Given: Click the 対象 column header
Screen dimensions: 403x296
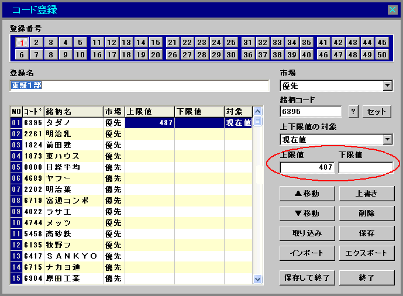Looking at the screenshot, I should [x=238, y=112].
